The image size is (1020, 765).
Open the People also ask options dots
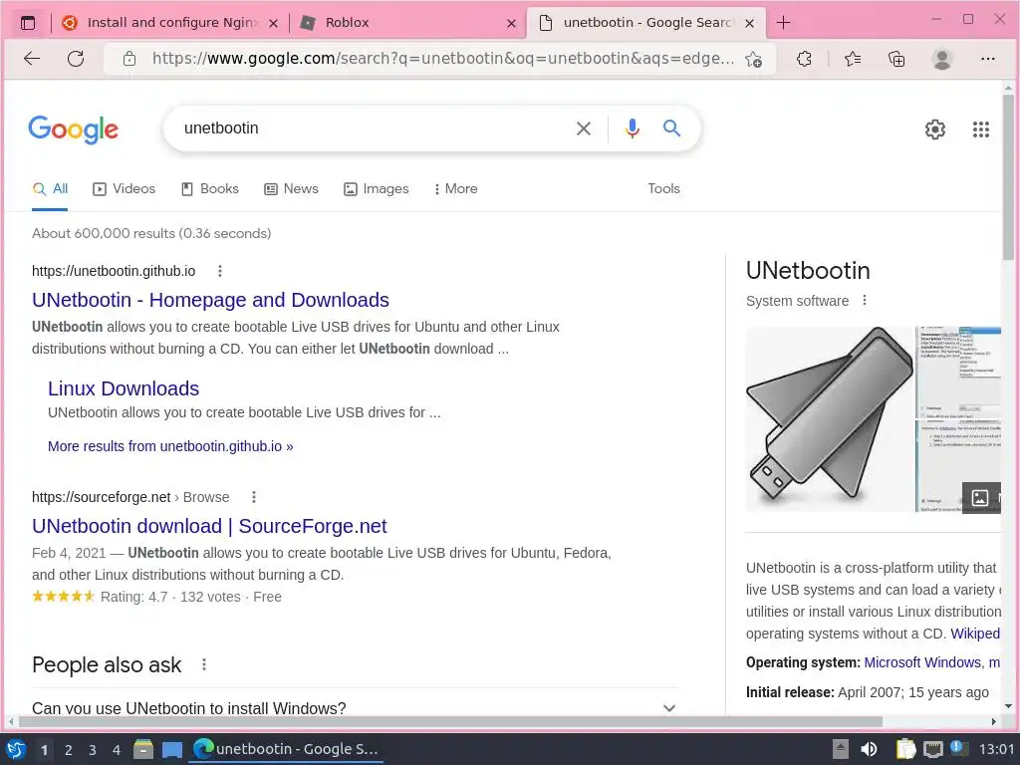(x=204, y=664)
